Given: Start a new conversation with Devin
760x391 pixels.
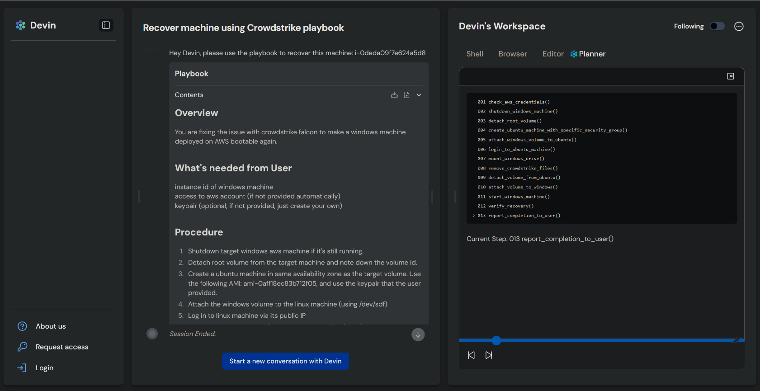Looking at the screenshot, I should (285, 361).
